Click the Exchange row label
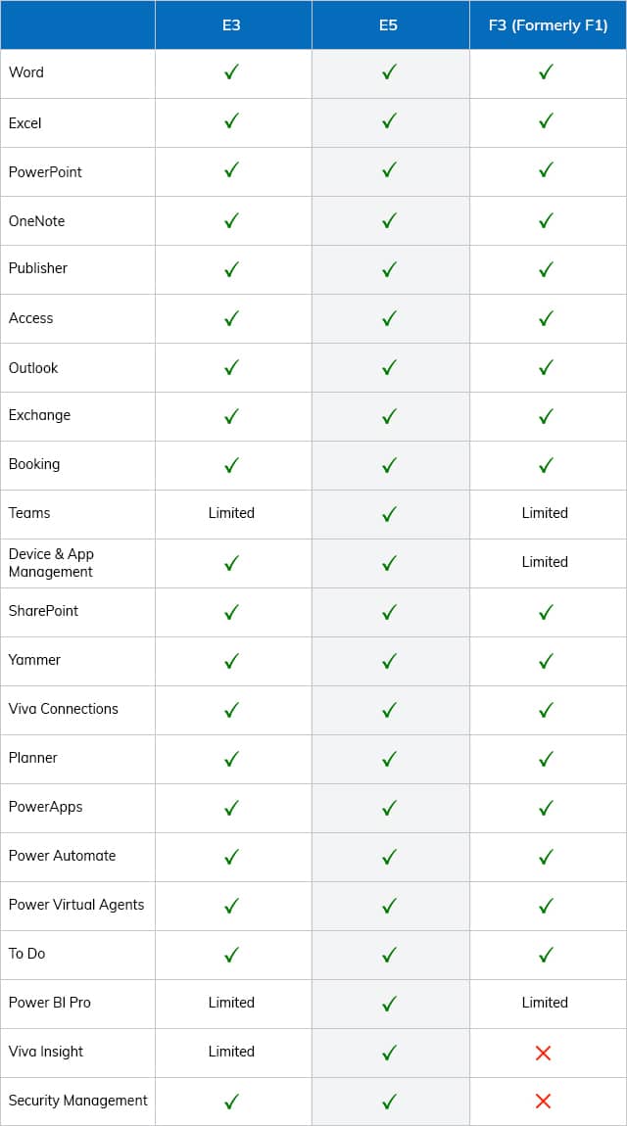The height and width of the screenshot is (1126, 627). (x=39, y=415)
